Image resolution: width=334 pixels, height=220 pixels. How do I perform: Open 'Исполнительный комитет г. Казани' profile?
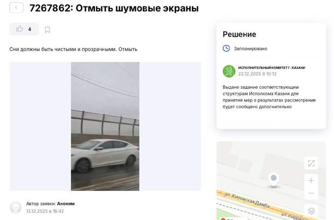[x=272, y=68]
